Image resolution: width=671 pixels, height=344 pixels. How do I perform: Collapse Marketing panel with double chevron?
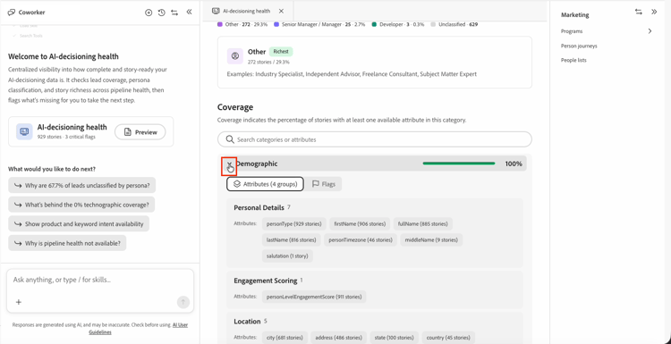(654, 12)
